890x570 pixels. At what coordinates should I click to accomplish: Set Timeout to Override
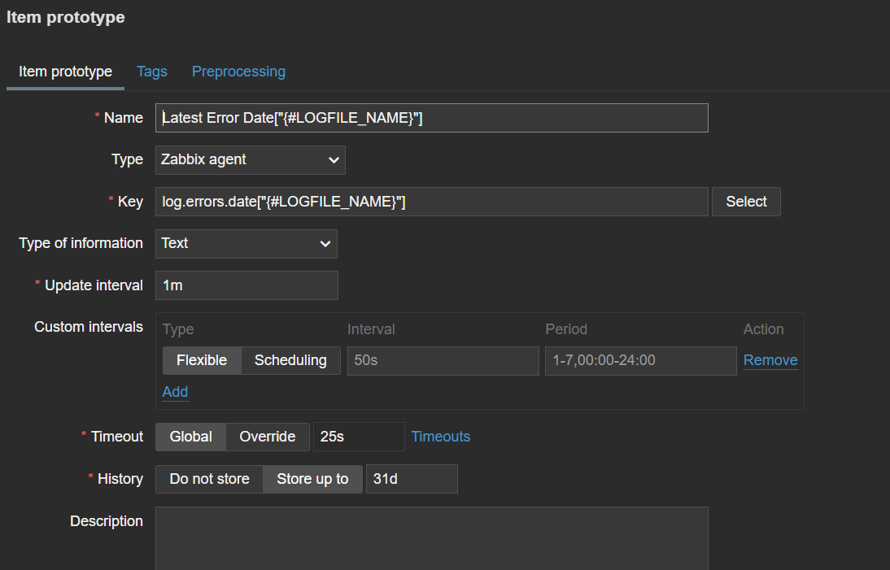[268, 437]
